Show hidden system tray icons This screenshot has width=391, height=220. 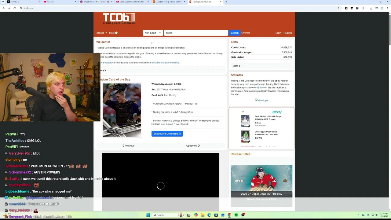pos(359,215)
